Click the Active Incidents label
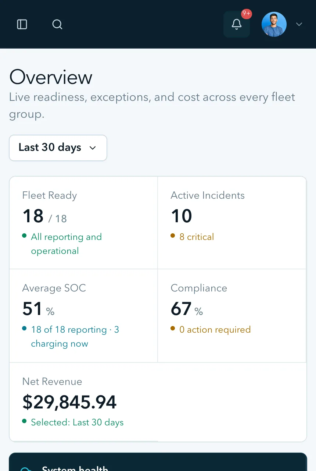The height and width of the screenshot is (471, 316). click(x=208, y=195)
